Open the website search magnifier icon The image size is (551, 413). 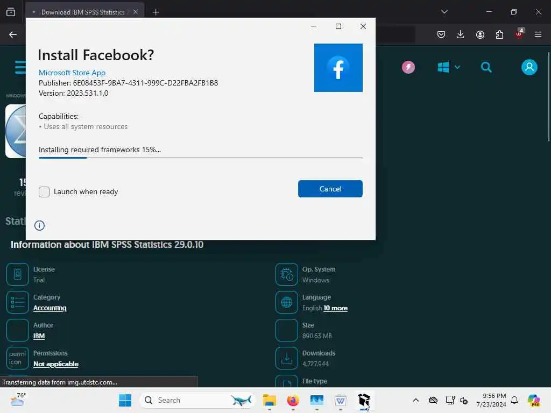click(x=486, y=67)
